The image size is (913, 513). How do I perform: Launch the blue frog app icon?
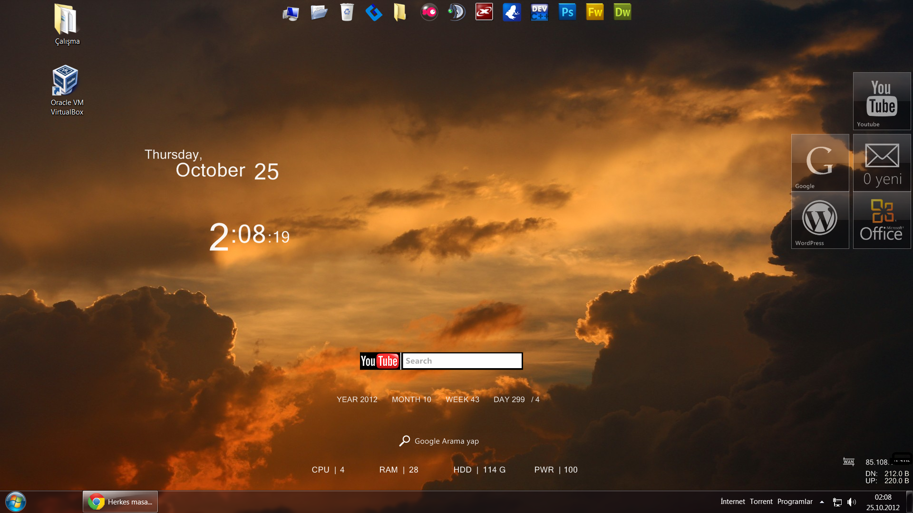coord(512,12)
